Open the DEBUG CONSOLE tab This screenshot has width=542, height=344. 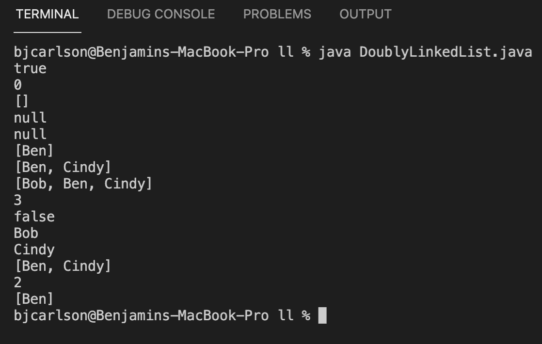point(160,15)
